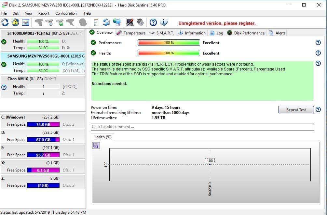Click help icon beside status text box

[x=318, y=63]
